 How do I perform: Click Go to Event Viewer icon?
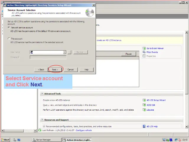pyautogui.click(x=144, y=48)
